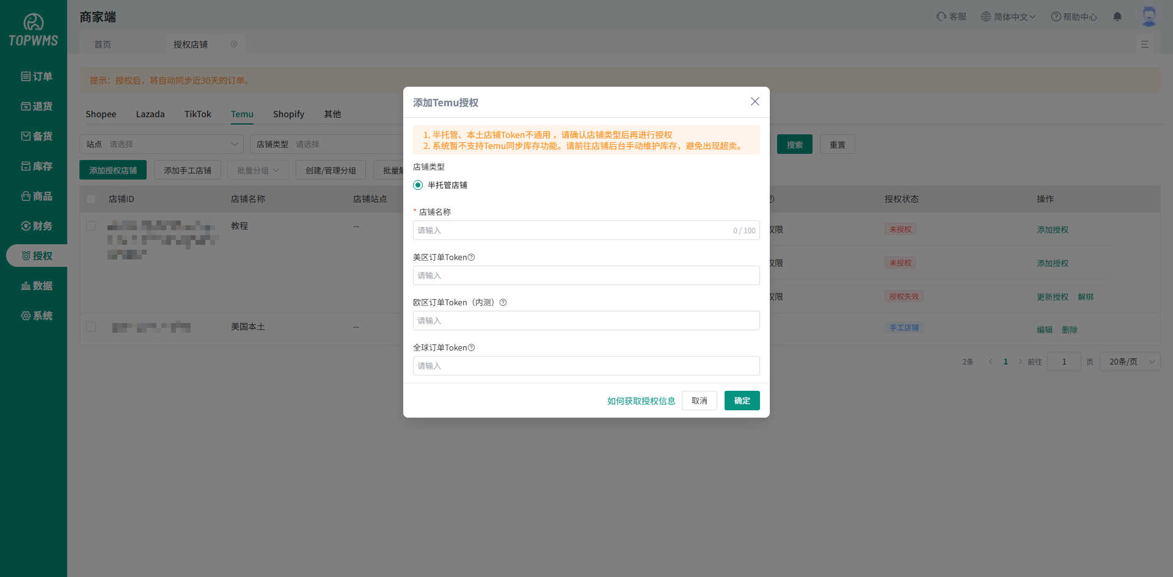Click the 重置 reset button

838,144
